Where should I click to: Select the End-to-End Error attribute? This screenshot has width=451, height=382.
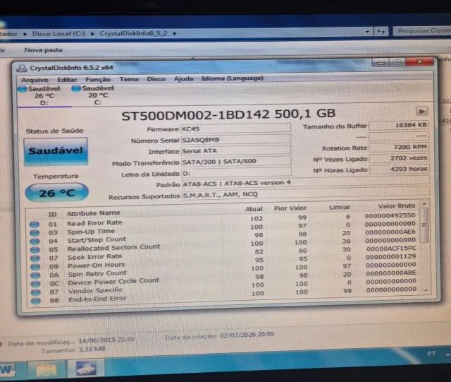click(97, 299)
